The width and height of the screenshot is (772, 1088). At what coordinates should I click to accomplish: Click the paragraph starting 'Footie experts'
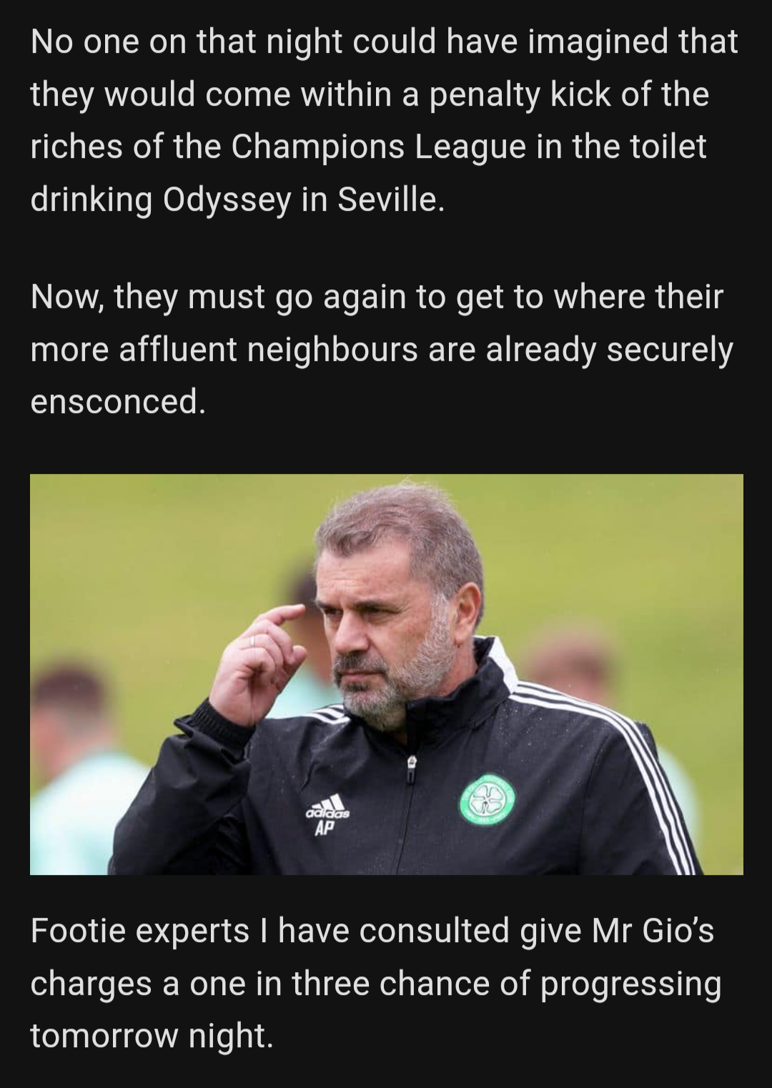(x=376, y=983)
